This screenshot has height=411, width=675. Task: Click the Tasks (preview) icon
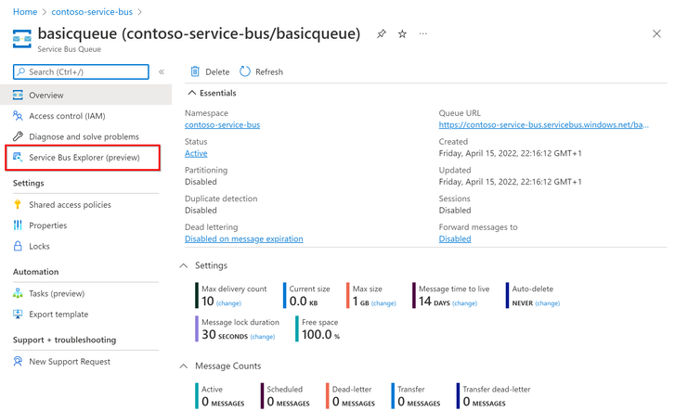point(18,293)
